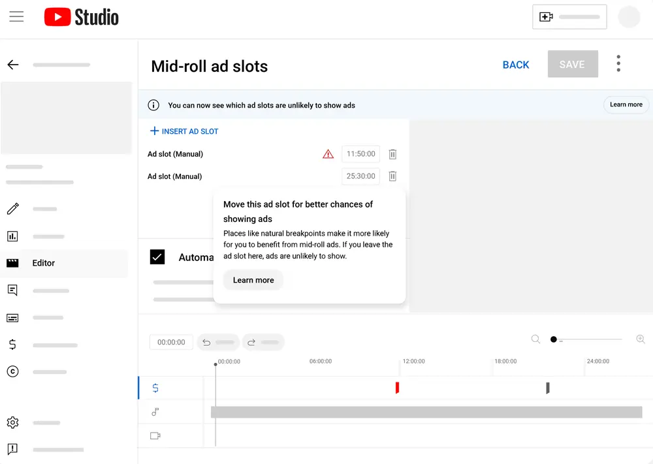Open the hamburger navigation menu
653x464 pixels.
point(16,17)
